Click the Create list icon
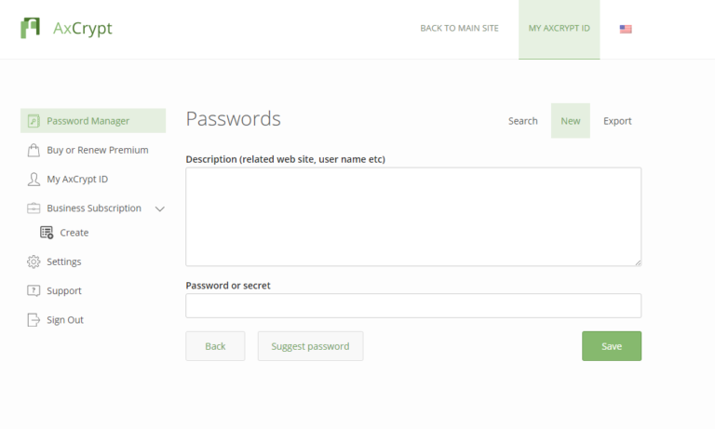Image resolution: width=715 pixels, height=429 pixels. coord(47,233)
